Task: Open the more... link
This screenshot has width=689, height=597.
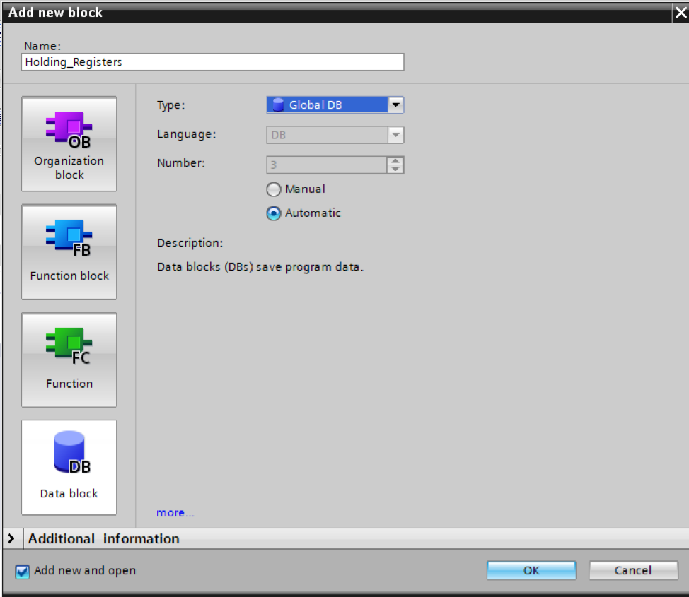Action: (x=175, y=513)
